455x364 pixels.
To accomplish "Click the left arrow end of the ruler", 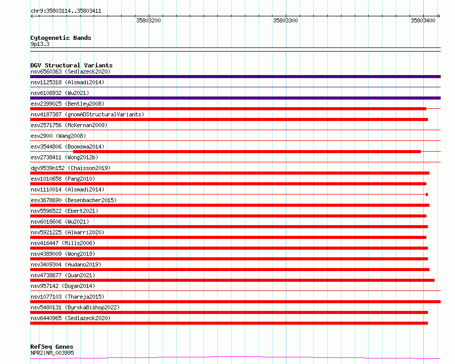I will 32,16.
